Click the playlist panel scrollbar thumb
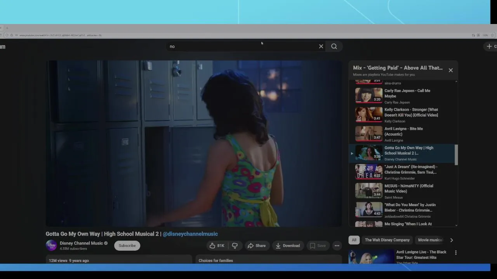Screen dimensions: 497x279 coord(456,154)
